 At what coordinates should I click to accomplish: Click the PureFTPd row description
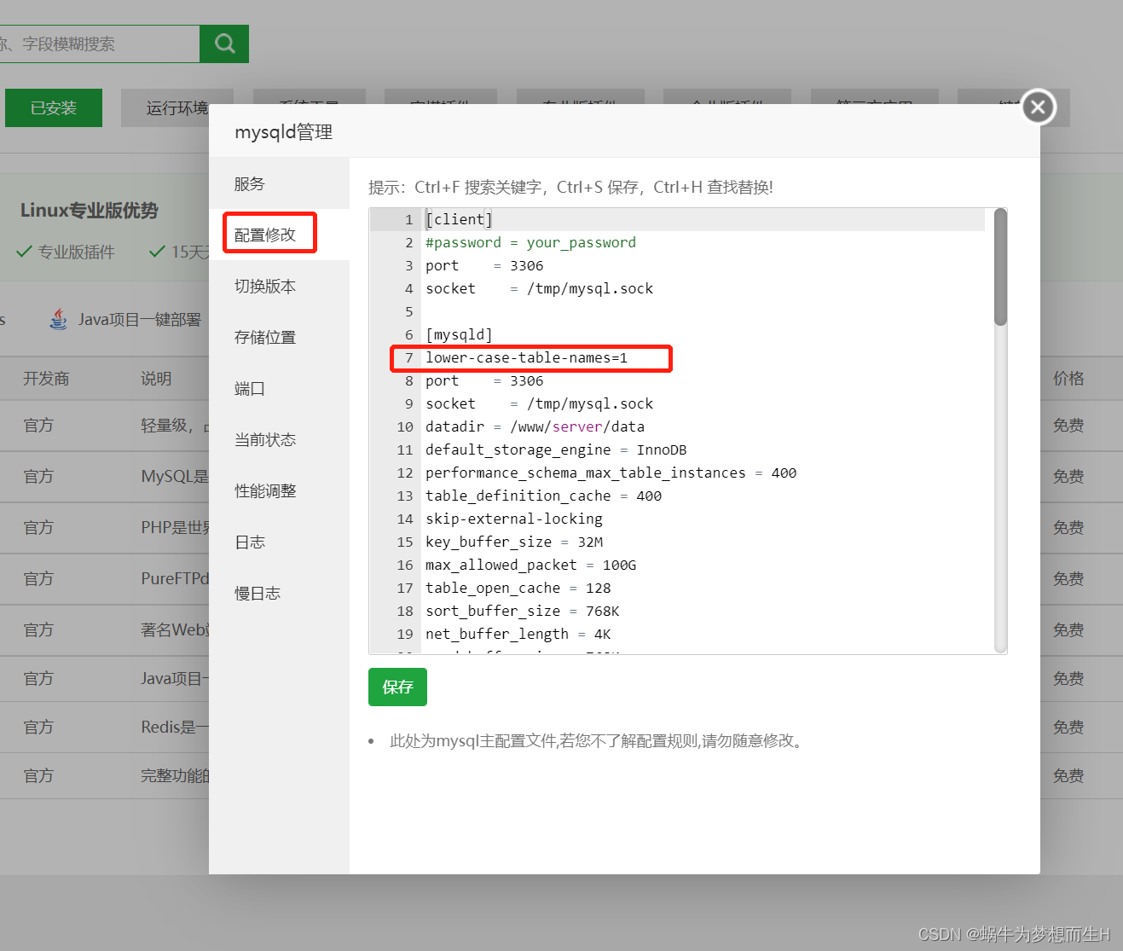pos(175,578)
